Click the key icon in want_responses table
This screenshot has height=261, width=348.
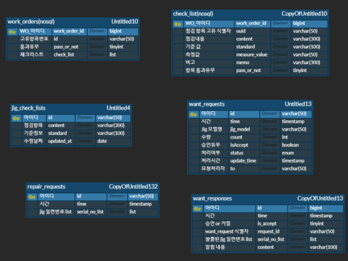point(198,208)
